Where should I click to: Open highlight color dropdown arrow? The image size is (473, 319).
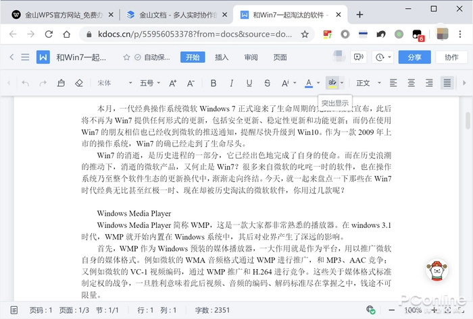point(342,83)
